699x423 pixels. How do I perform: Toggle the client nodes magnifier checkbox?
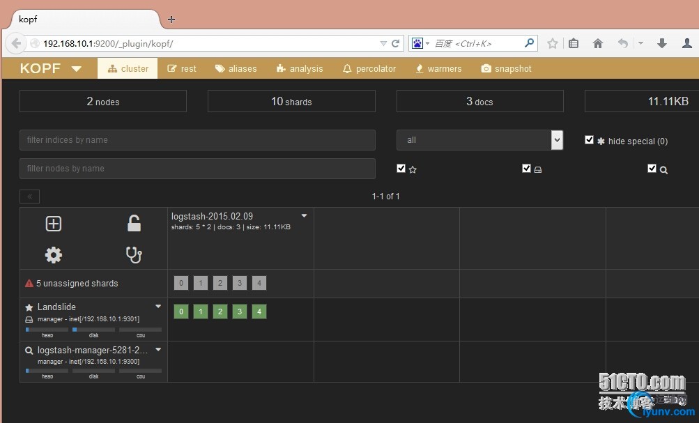652,168
